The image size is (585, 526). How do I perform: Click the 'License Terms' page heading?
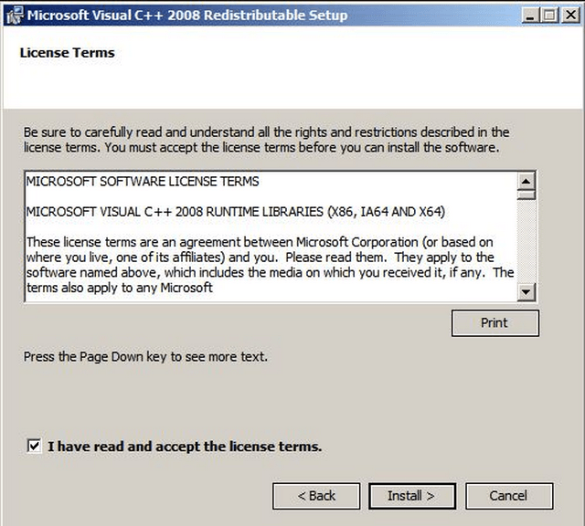[67, 53]
